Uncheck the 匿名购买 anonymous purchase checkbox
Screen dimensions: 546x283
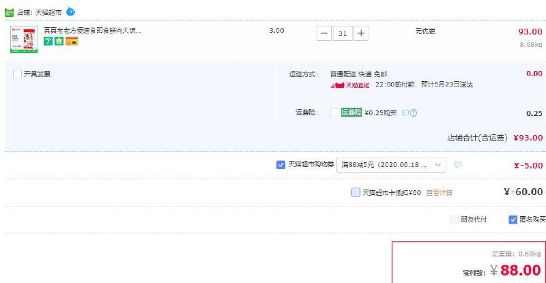513,220
